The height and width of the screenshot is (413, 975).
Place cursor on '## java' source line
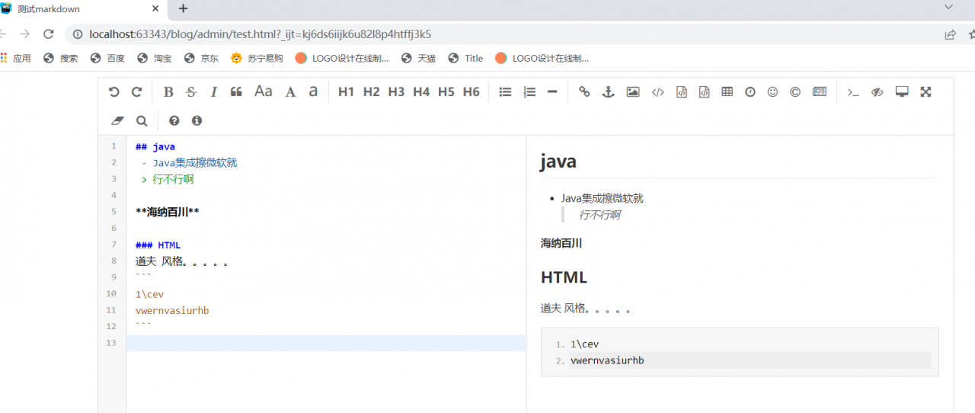(x=155, y=146)
